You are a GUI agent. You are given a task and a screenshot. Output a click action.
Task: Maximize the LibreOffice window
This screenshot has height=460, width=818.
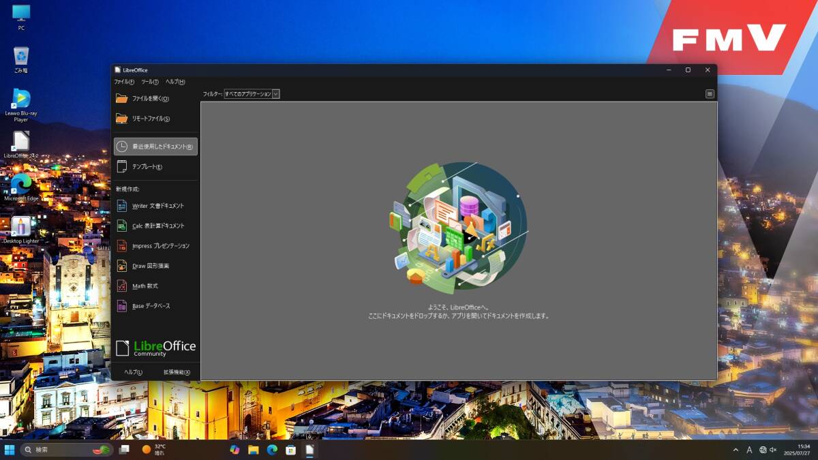pos(688,70)
